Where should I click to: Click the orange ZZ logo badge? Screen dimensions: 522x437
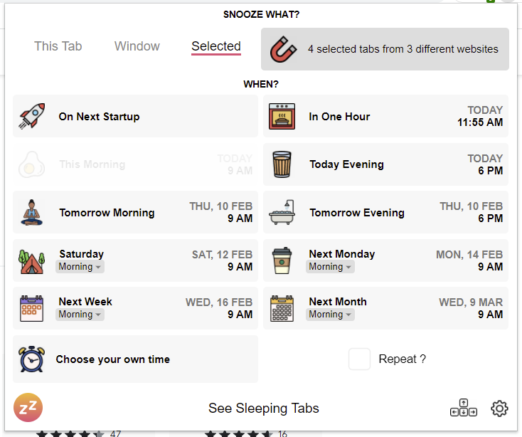28,408
